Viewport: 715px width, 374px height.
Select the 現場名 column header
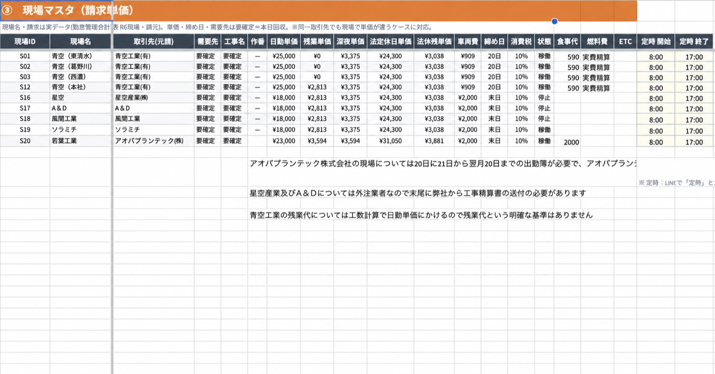coord(80,42)
